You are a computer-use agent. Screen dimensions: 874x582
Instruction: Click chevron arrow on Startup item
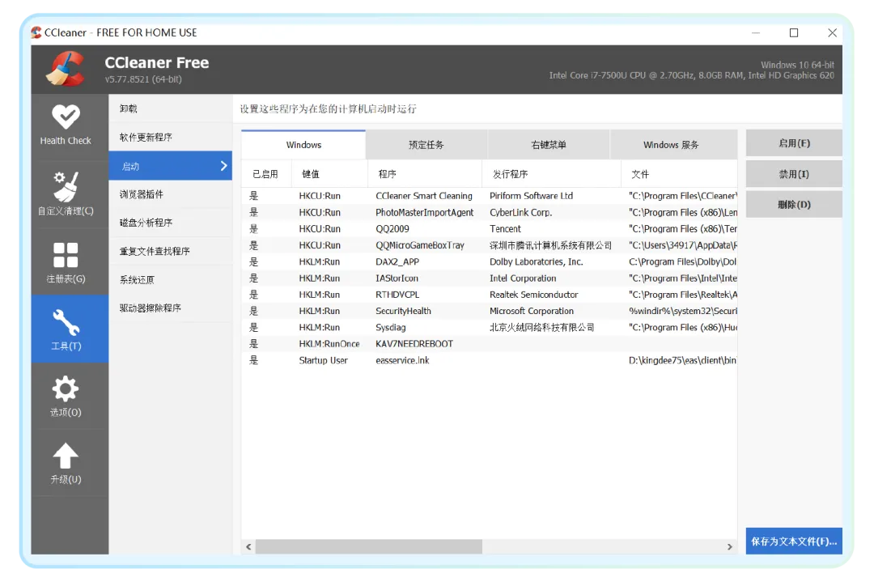point(223,166)
